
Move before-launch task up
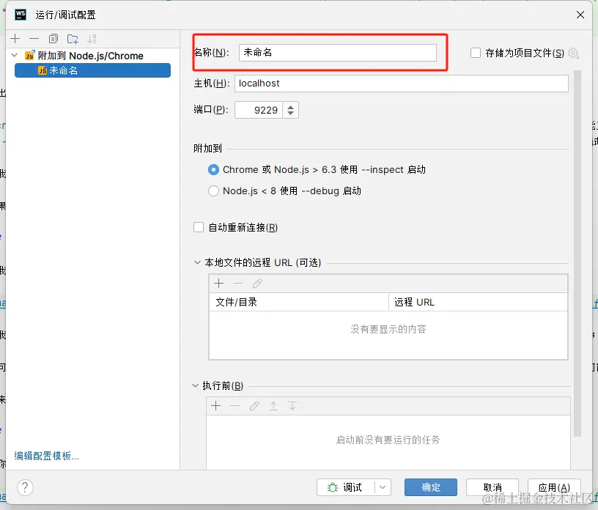tap(273, 406)
